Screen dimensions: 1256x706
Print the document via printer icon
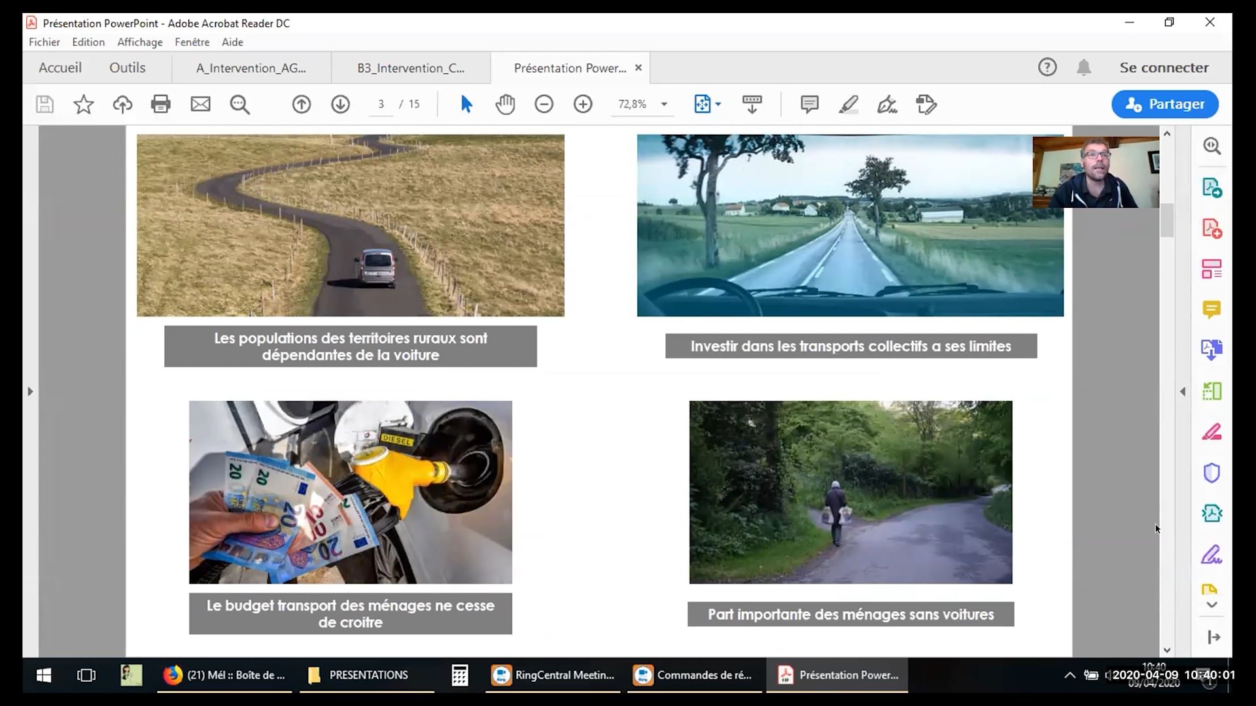point(160,104)
